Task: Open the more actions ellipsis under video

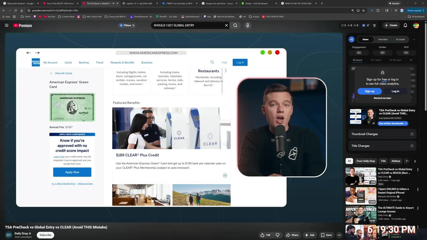Action: coord(339,235)
